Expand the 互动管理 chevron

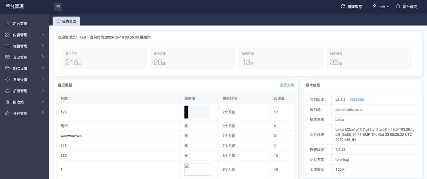[x=43, y=57]
